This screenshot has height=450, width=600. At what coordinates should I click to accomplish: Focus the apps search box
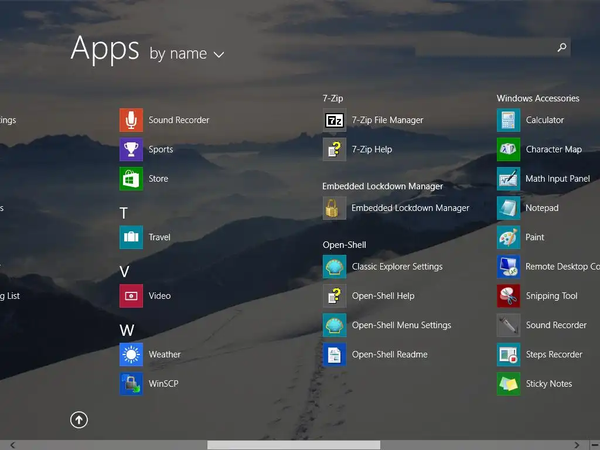pyautogui.click(x=493, y=47)
